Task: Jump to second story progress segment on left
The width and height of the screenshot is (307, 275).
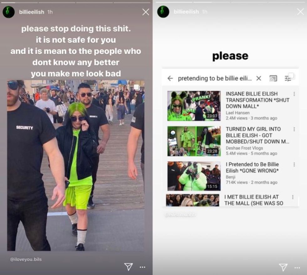Action: (57, 3)
